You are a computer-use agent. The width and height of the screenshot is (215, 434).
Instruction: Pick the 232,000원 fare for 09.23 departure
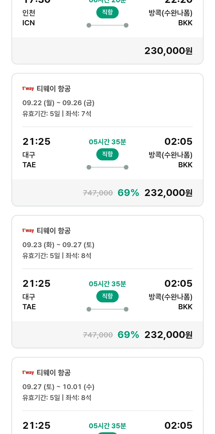click(168, 335)
